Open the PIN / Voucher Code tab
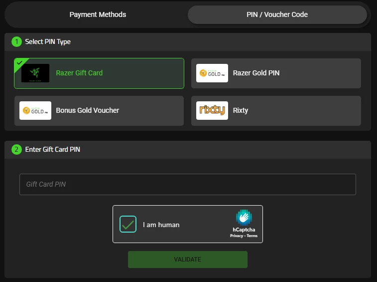Image resolution: width=377 pixels, height=282 pixels. pos(277,14)
